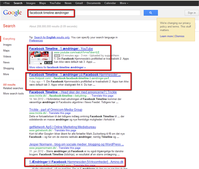Filter results by Images in sidebar

[x=7, y=45]
